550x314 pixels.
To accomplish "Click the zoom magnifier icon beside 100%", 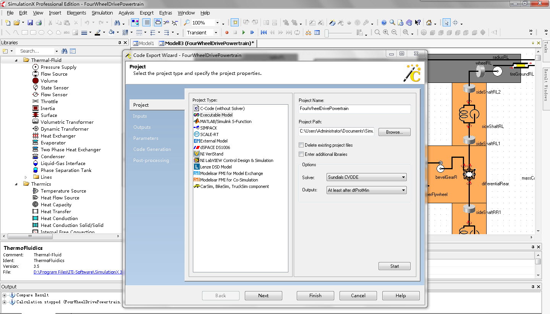I will point(187,23).
